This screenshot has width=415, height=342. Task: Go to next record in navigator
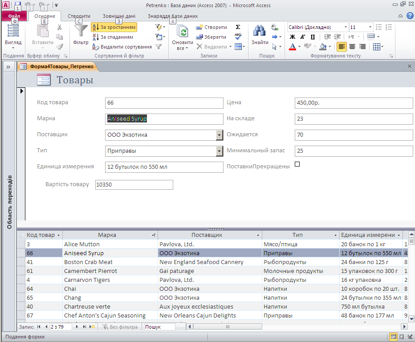(x=77, y=327)
